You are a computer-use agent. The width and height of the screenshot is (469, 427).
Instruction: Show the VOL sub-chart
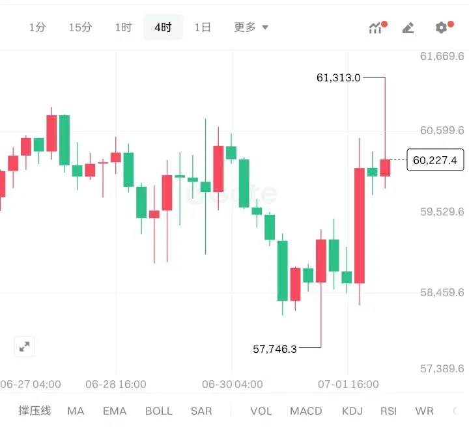pos(261,411)
